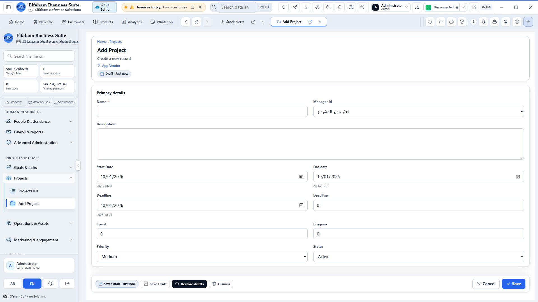Viewport: 538px width, 302px height.
Task: Go to home icon in tab navigation
Action: [196, 22]
